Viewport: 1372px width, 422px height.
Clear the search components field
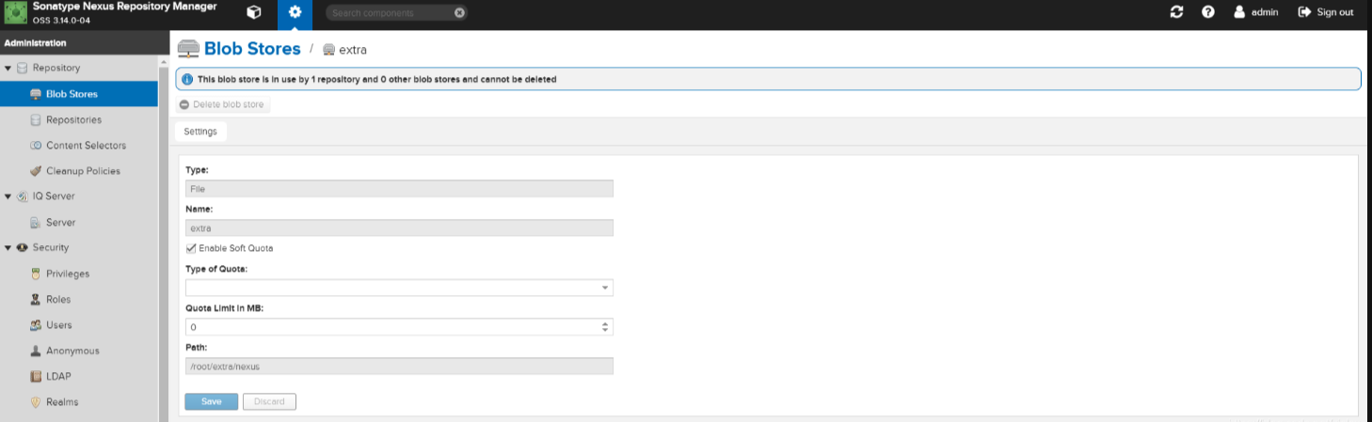[458, 13]
